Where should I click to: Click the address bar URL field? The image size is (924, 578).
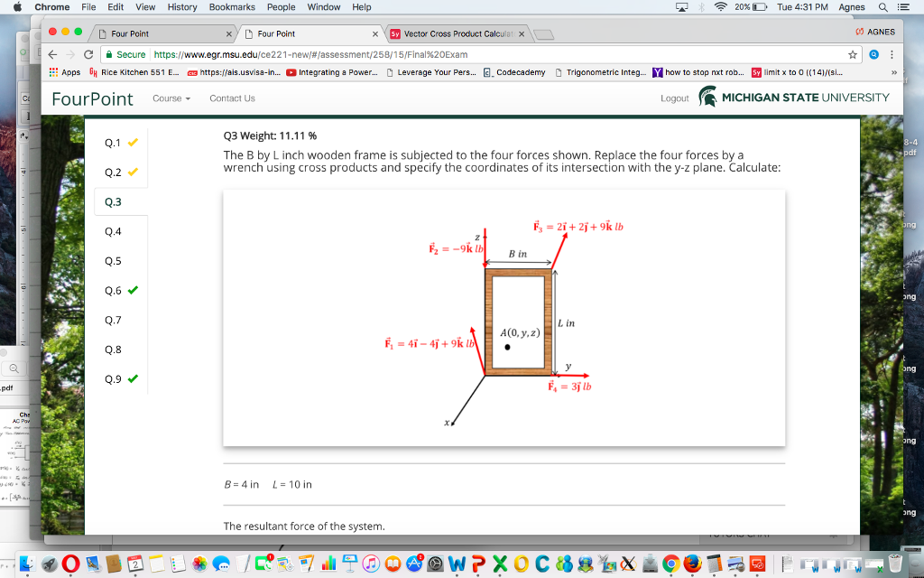tap(480, 54)
